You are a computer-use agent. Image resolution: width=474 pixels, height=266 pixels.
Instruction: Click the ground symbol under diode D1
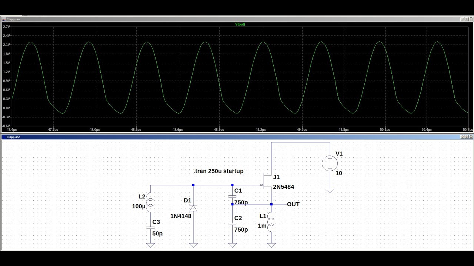[x=193, y=245]
